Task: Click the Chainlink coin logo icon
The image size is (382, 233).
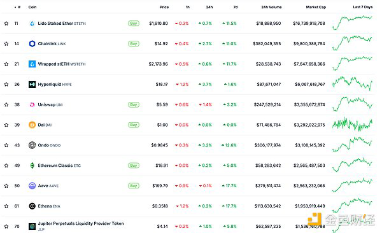Action: (32, 44)
